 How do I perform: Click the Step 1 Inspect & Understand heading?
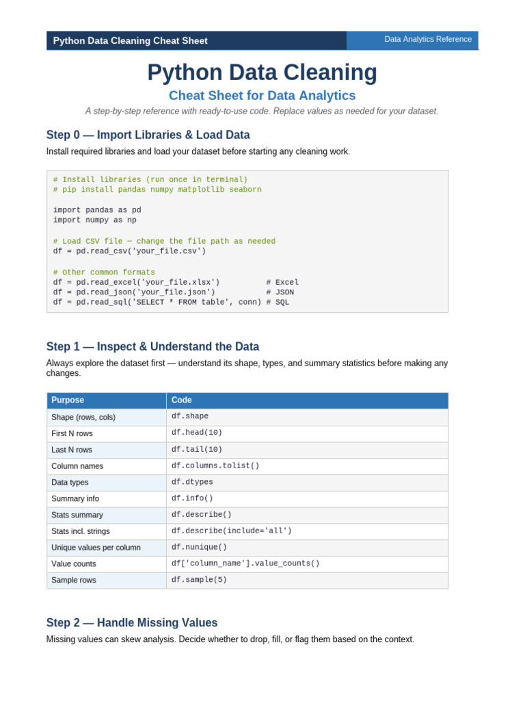152,346
